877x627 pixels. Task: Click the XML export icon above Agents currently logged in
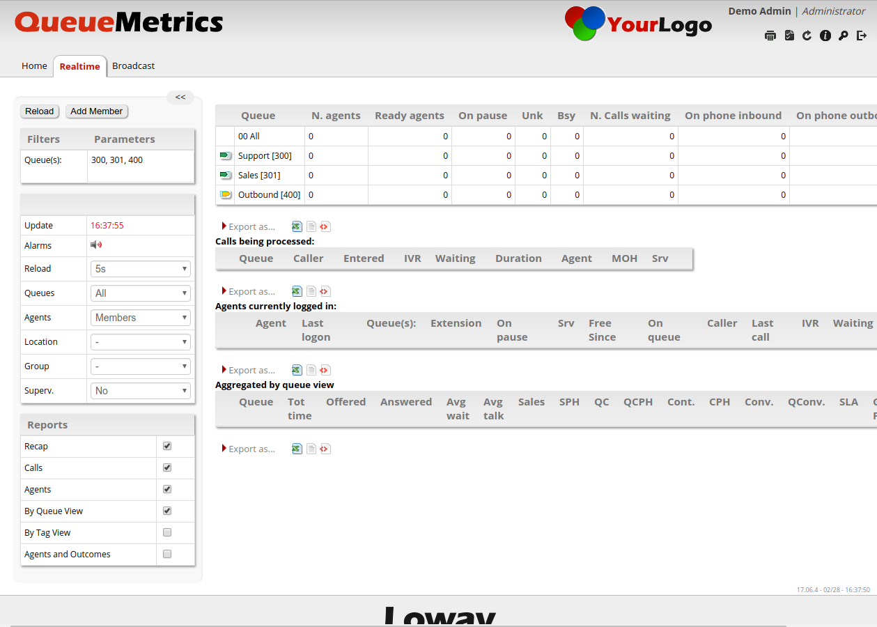pyautogui.click(x=325, y=291)
